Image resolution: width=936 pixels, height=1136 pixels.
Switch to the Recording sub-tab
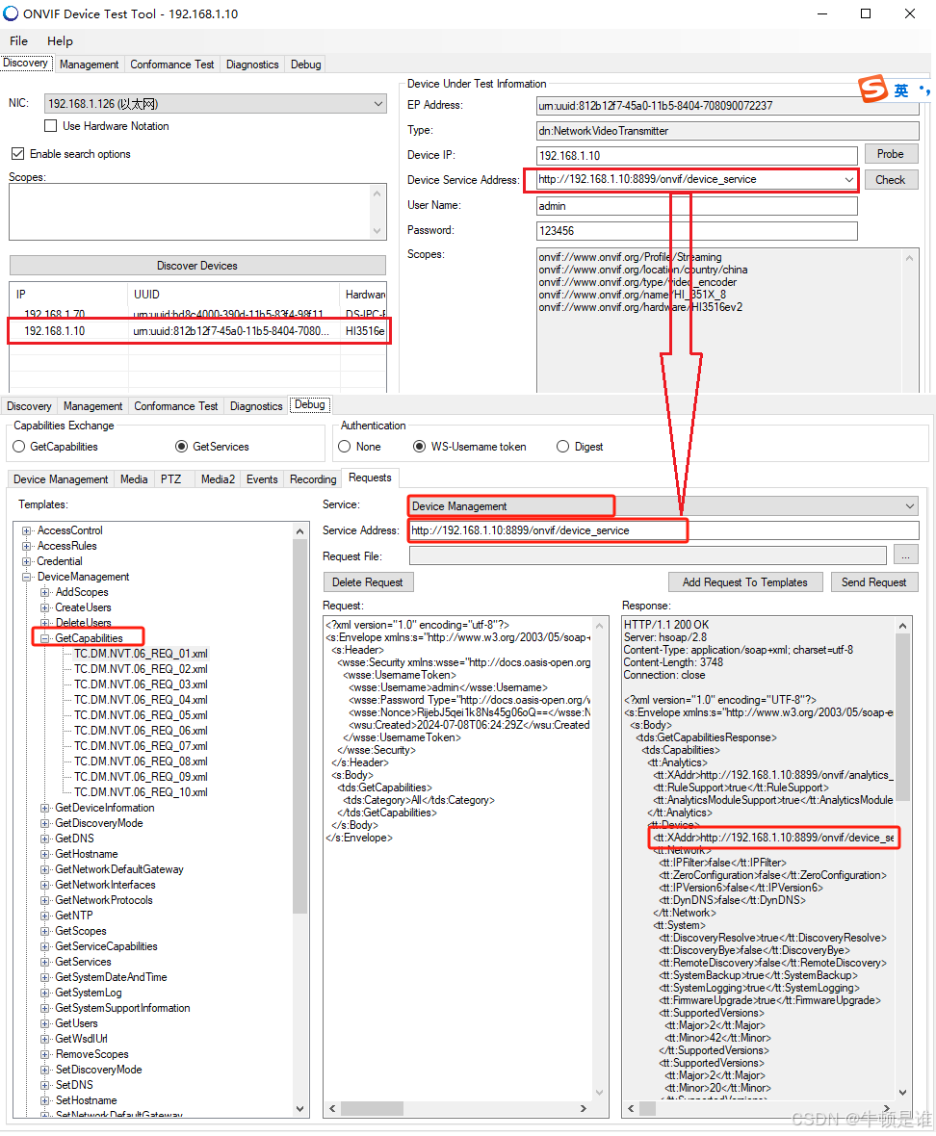tap(313, 479)
